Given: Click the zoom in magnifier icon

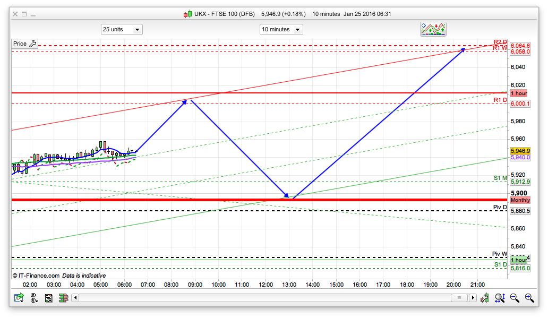Looking at the screenshot, I should [529, 298].
